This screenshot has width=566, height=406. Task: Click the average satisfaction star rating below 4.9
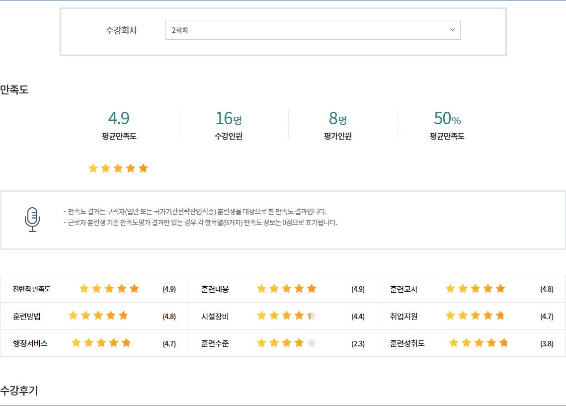tap(118, 168)
